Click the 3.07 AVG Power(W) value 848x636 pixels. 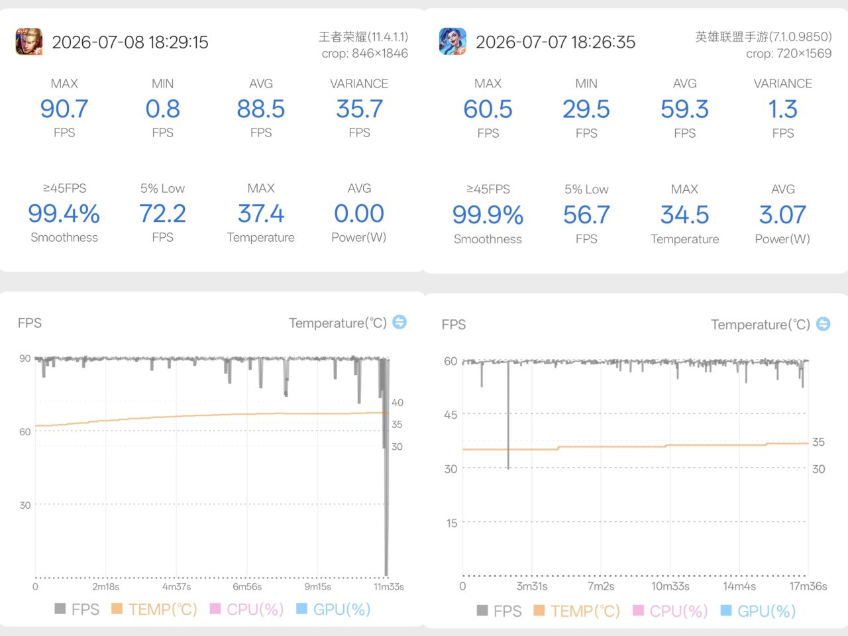pyautogui.click(x=782, y=215)
